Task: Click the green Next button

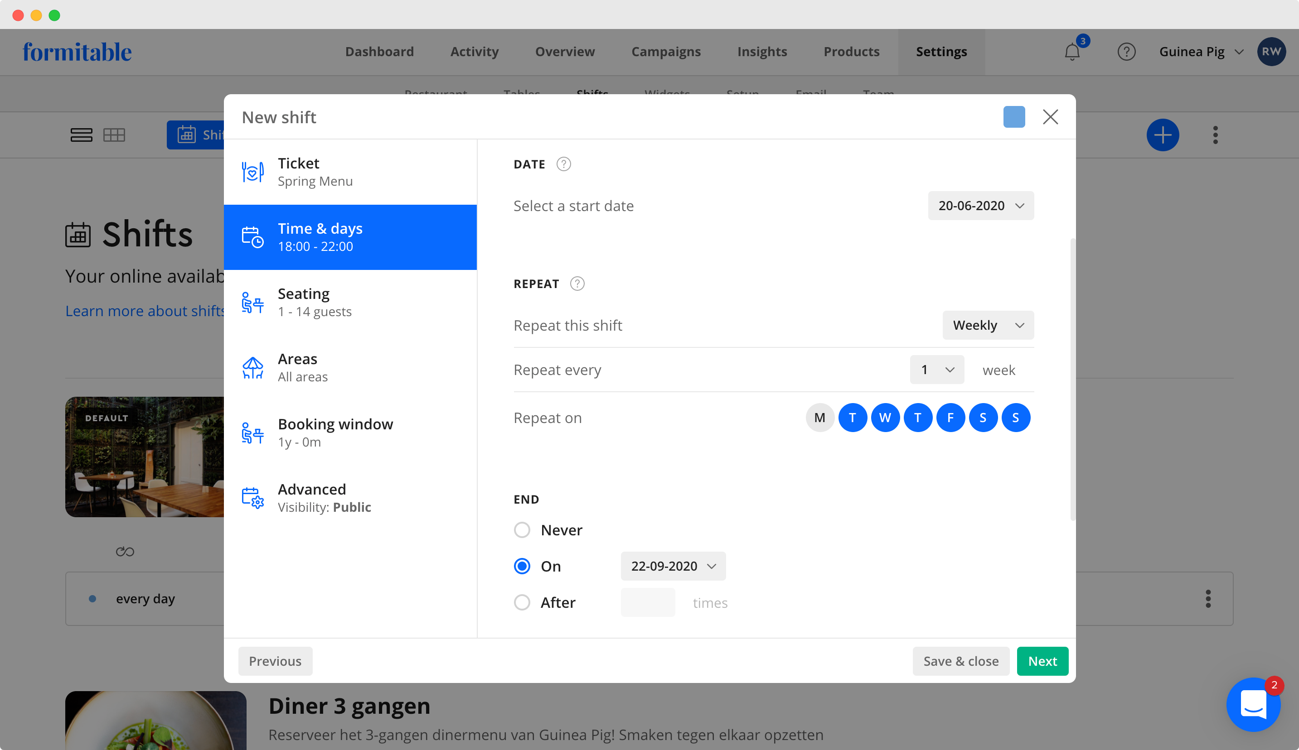Action: 1042,661
